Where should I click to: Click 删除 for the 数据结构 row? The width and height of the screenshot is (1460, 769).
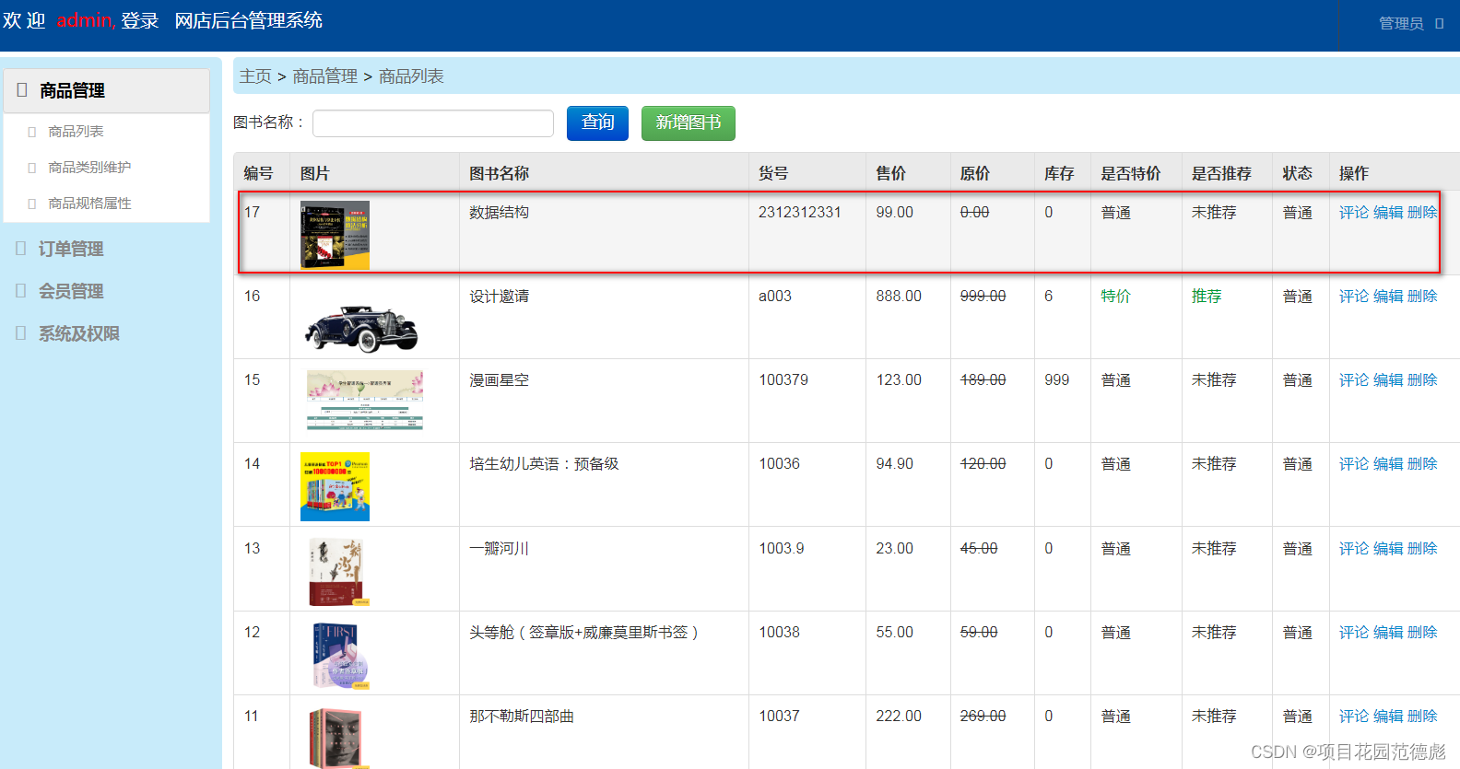pyautogui.click(x=1422, y=213)
